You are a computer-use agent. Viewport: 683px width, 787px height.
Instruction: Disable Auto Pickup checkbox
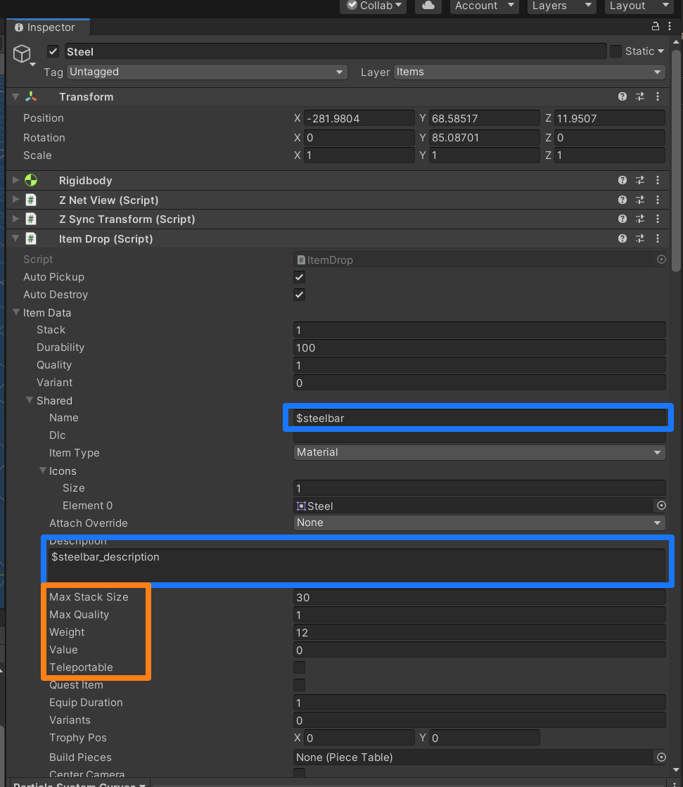299,277
